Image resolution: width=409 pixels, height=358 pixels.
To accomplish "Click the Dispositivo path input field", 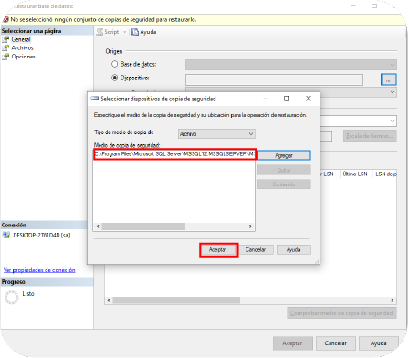I will click(274, 79).
